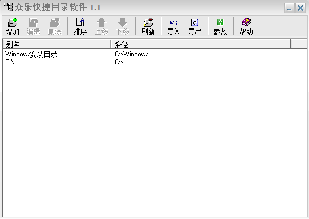Click the 别名 column header
The width and height of the screenshot is (309, 219).
[x=57, y=44]
